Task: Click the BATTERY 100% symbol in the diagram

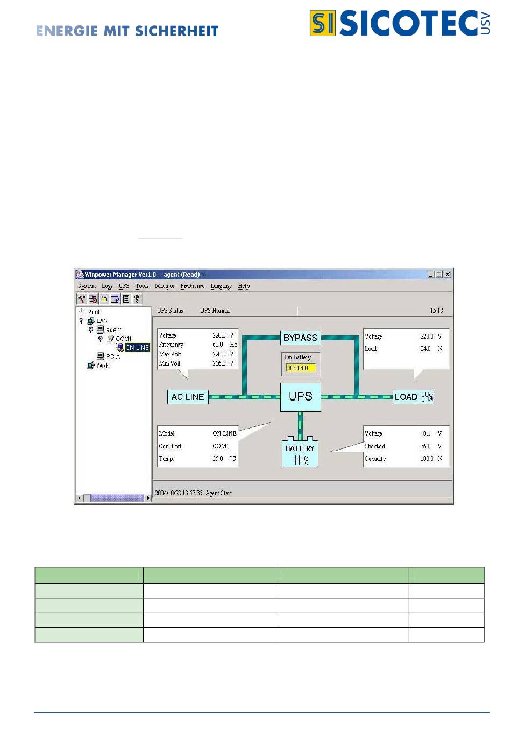Action: point(300,452)
